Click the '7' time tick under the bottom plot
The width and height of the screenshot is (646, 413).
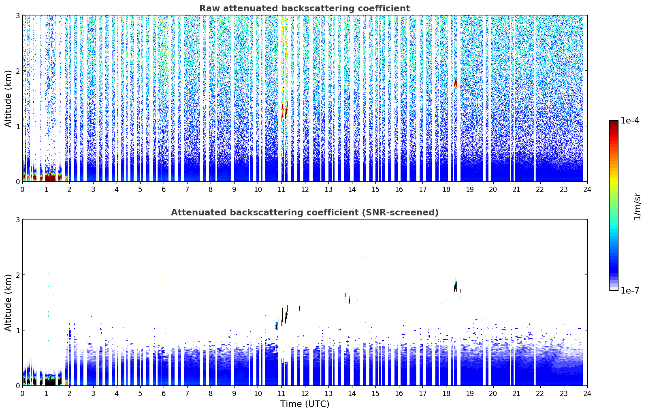(x=187, y=393)
